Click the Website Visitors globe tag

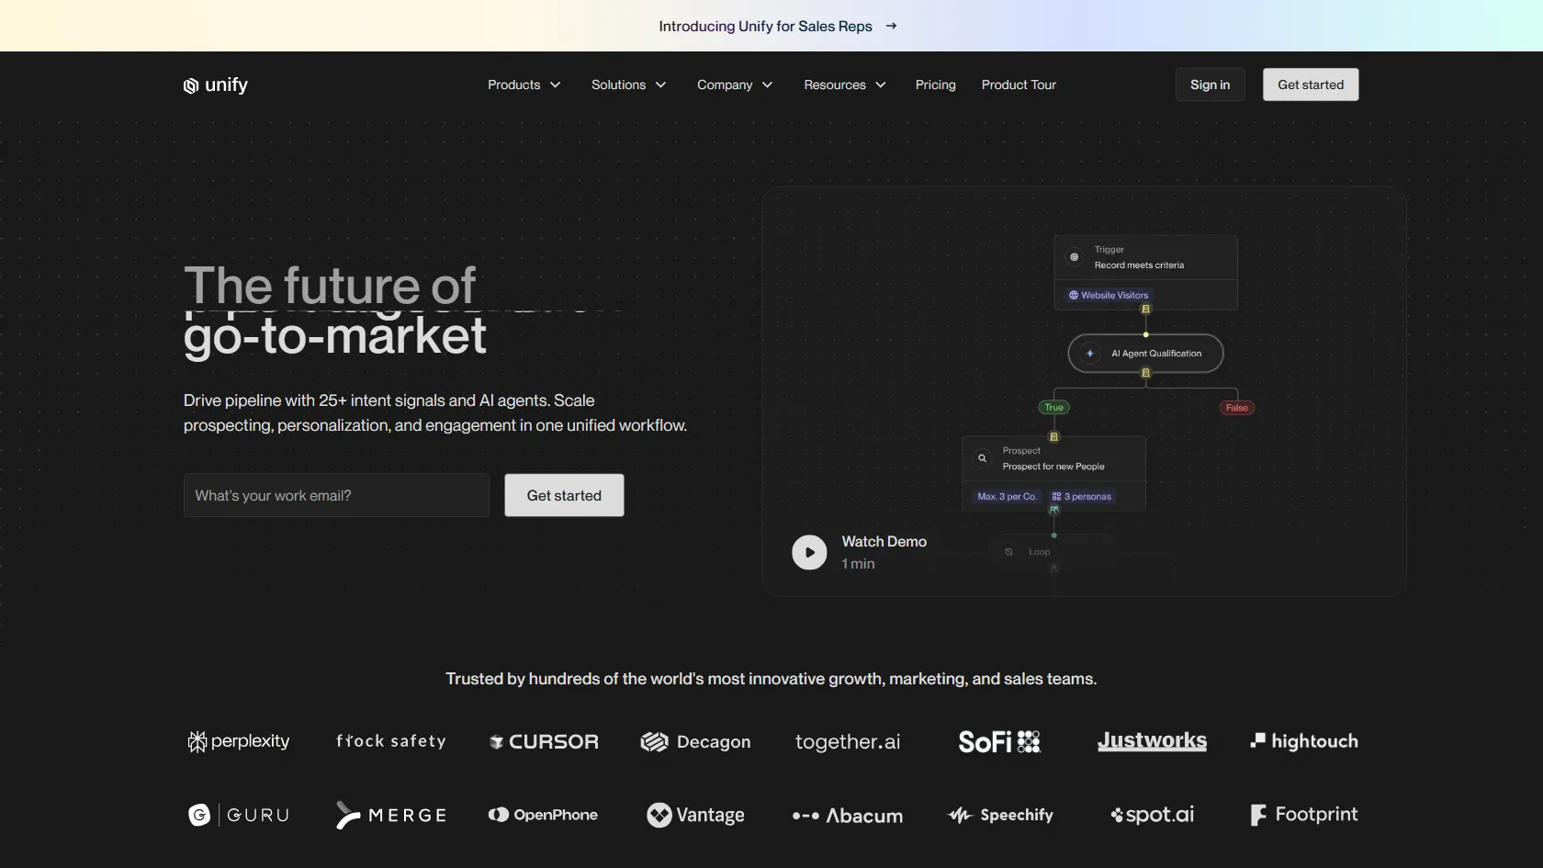pos(1108,295)
